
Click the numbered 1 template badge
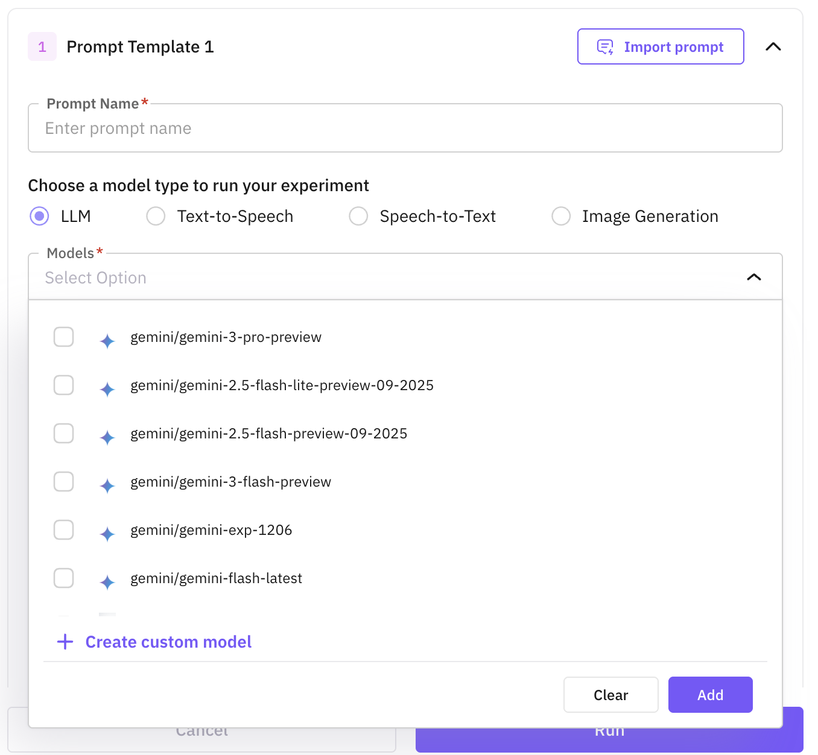click(42, 47)
